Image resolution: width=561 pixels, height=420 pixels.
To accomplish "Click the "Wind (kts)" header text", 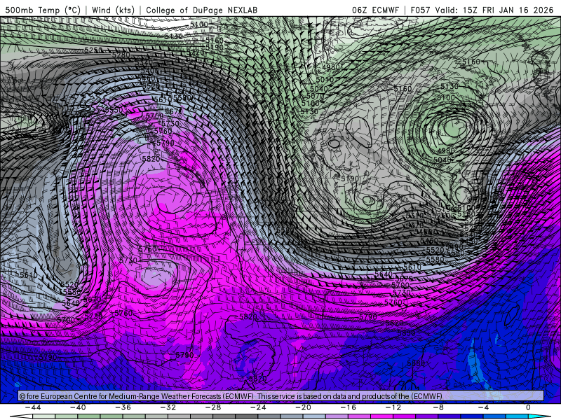I will click(x=113, y=10).
